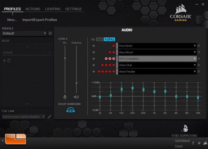Click New... to create a profile

click(x=12, y=20)
